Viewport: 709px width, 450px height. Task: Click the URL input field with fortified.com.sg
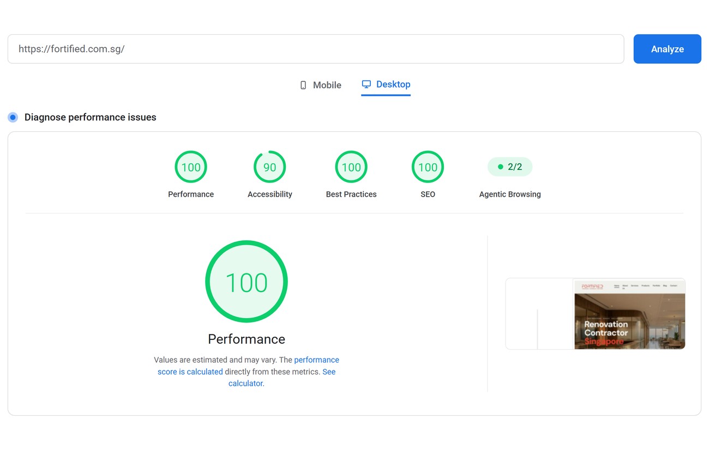[316, 49]
